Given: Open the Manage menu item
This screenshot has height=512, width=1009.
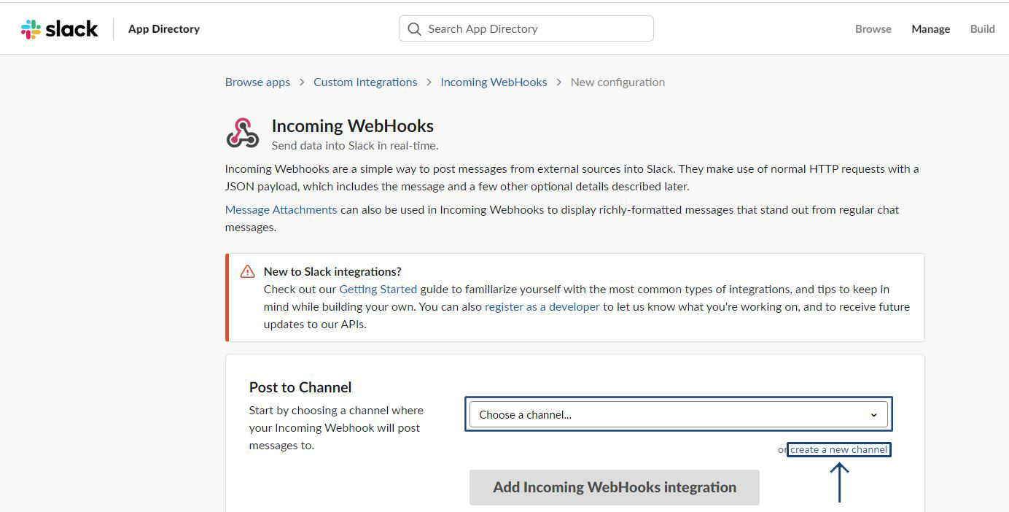Looking at the screenshot, I should [x=931, y=29].
